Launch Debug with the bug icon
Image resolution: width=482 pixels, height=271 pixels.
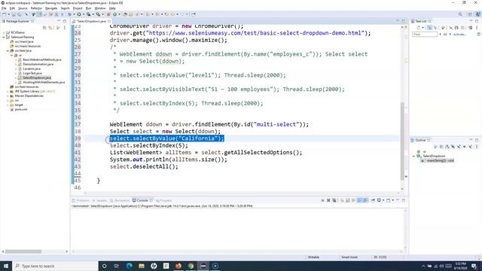[x=70, y=14]
